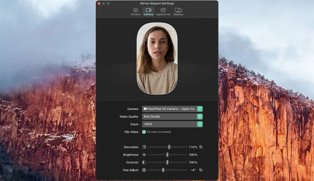The height and width of the screenshot is (181, 314).
Task: Click the Saturation 110% value
Action: point(193,147)
